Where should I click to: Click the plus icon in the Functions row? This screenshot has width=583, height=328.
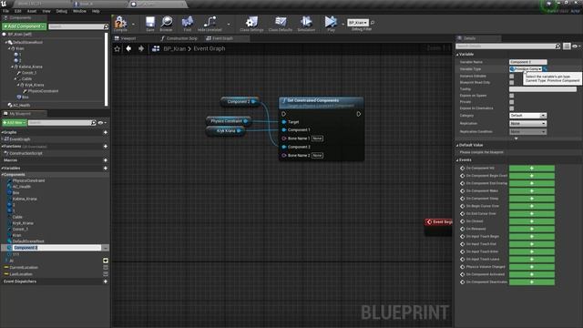coord(106,147)
